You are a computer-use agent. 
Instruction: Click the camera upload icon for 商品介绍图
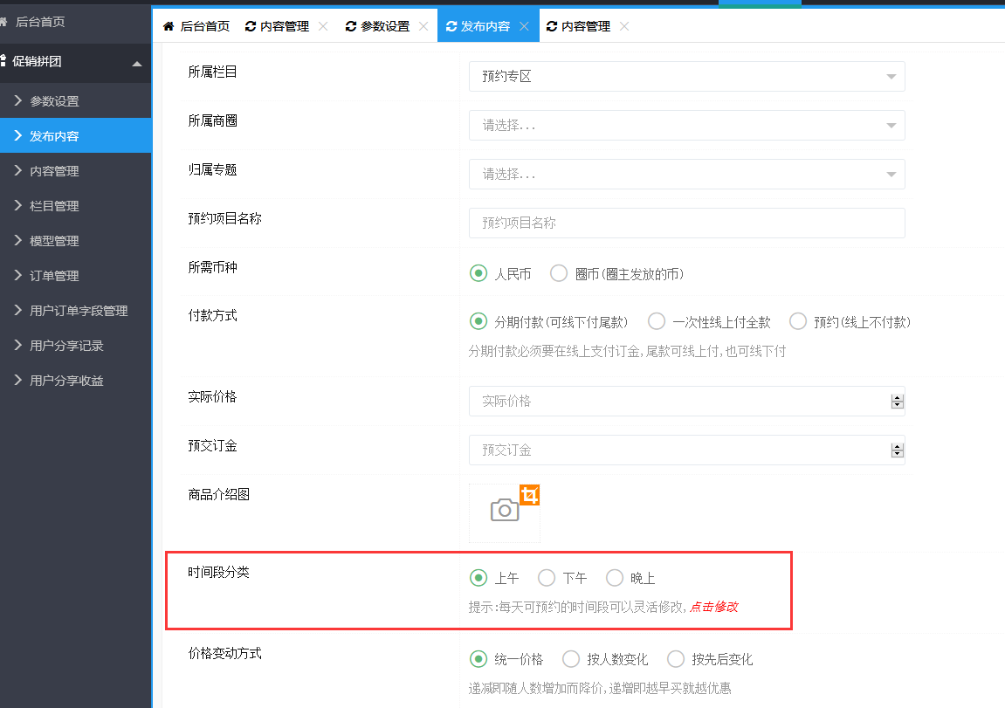[504, 511]
